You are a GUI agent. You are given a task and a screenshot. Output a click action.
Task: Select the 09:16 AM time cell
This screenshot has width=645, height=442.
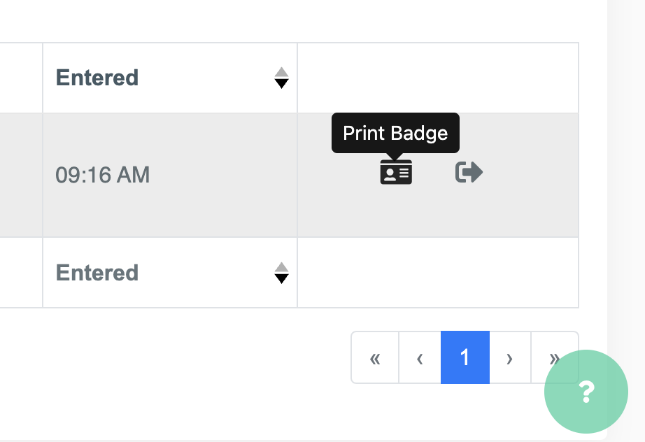coord(103,175)
